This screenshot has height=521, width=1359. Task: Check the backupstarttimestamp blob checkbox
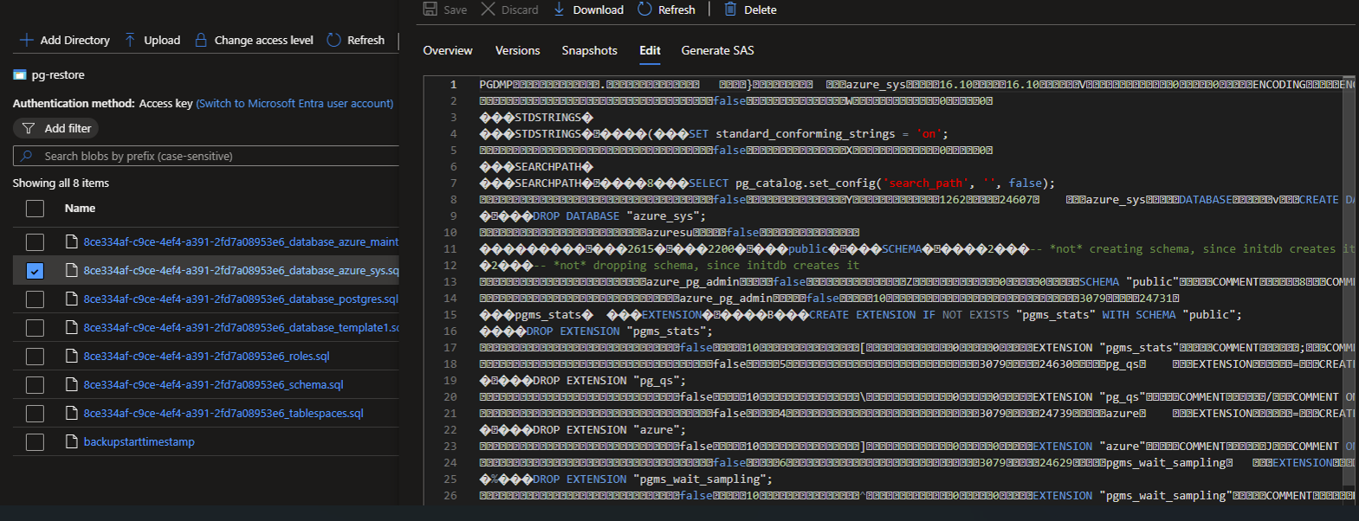click(35, 442)
